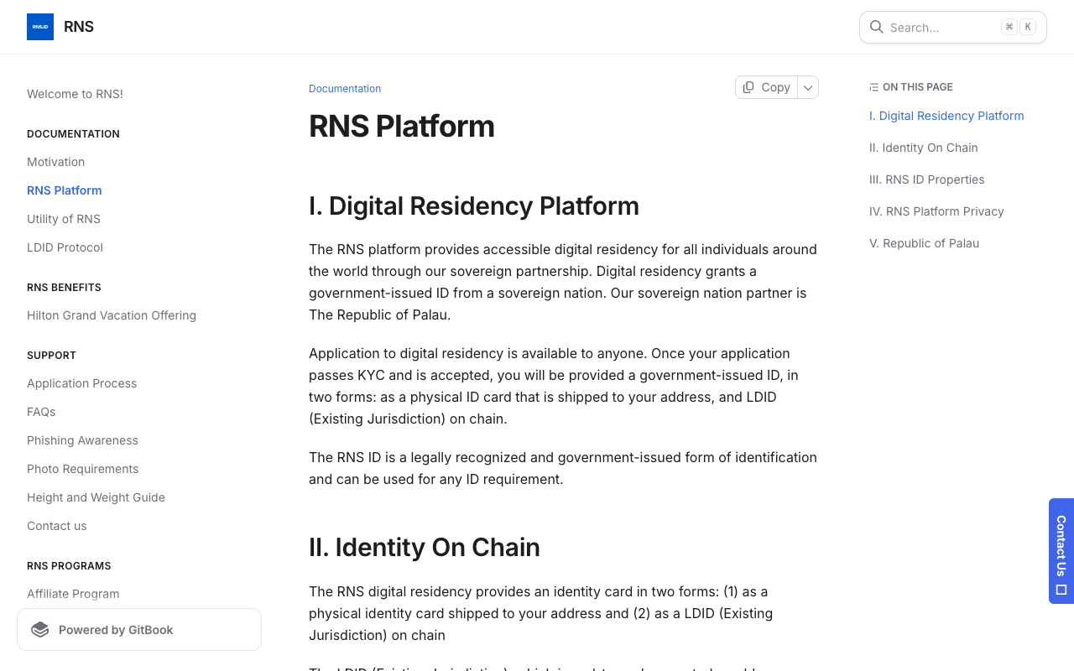Jump to I. Digital Residency Platform section

(x=946, y=116)
